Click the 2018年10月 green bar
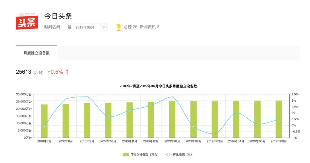Viewport: 310px width, 163px height. pos(108,120)
